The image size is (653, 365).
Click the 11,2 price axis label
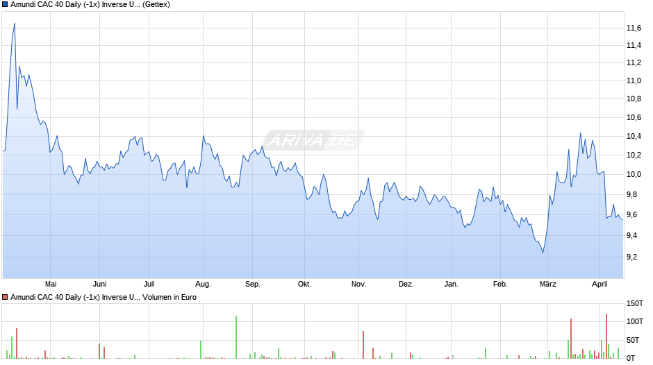(x=634, y=63)
